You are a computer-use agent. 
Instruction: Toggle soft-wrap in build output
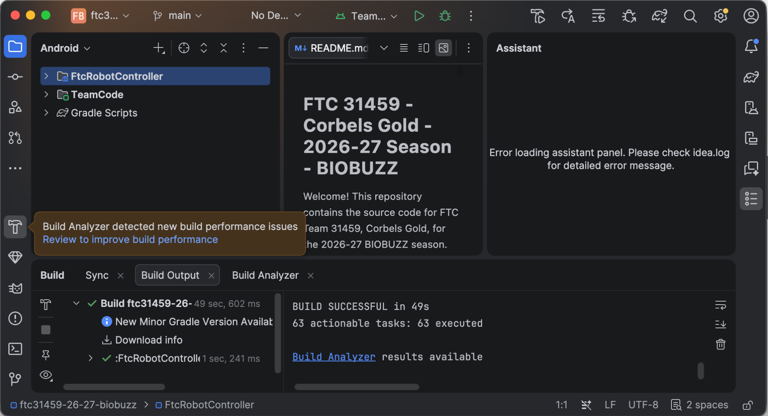tap(721, 305)
